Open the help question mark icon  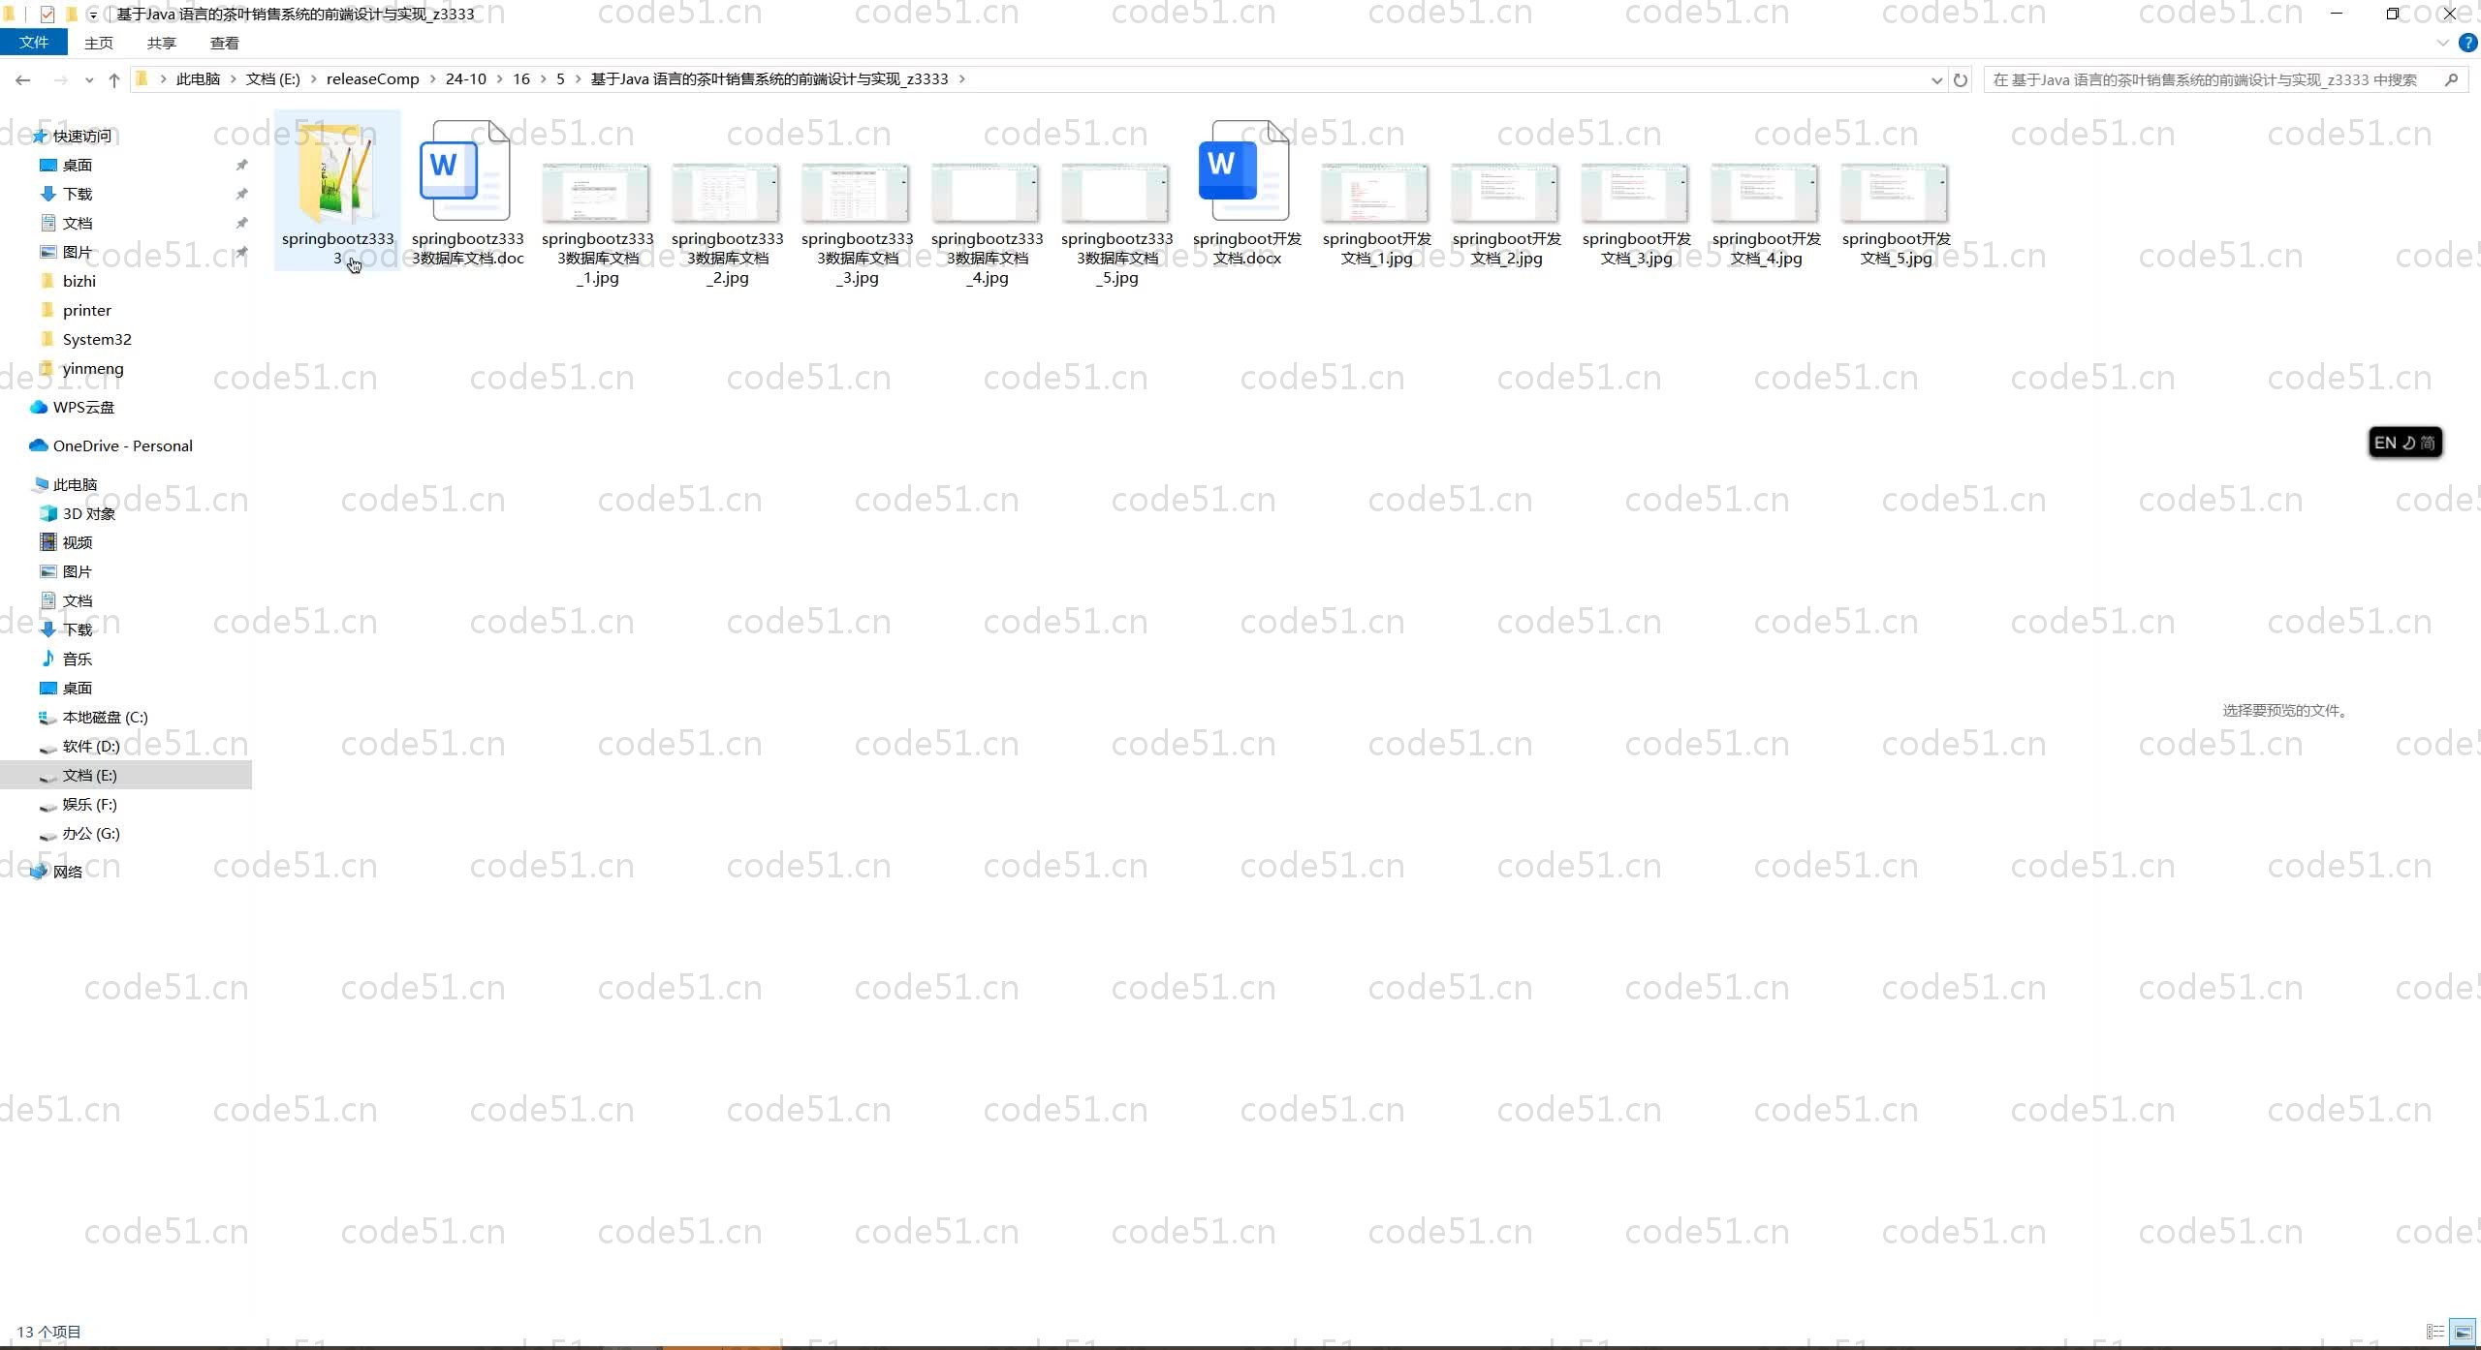click(x=2467, y=43)
